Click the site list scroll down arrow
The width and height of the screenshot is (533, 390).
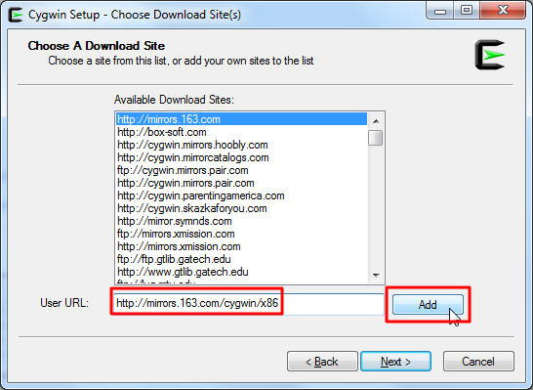point(376,275)
